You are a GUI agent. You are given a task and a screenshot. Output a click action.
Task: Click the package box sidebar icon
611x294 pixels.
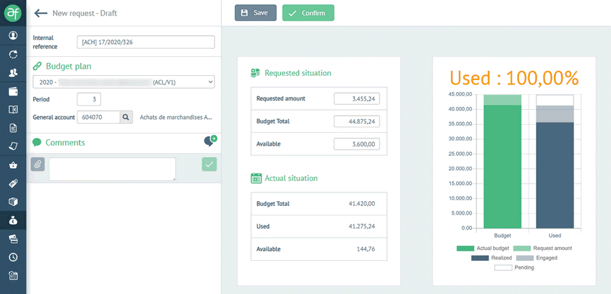[x=13, y=202]
